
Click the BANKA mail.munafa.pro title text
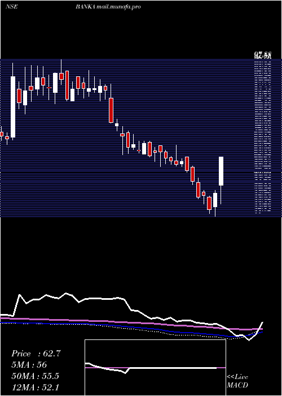point(108,7)
